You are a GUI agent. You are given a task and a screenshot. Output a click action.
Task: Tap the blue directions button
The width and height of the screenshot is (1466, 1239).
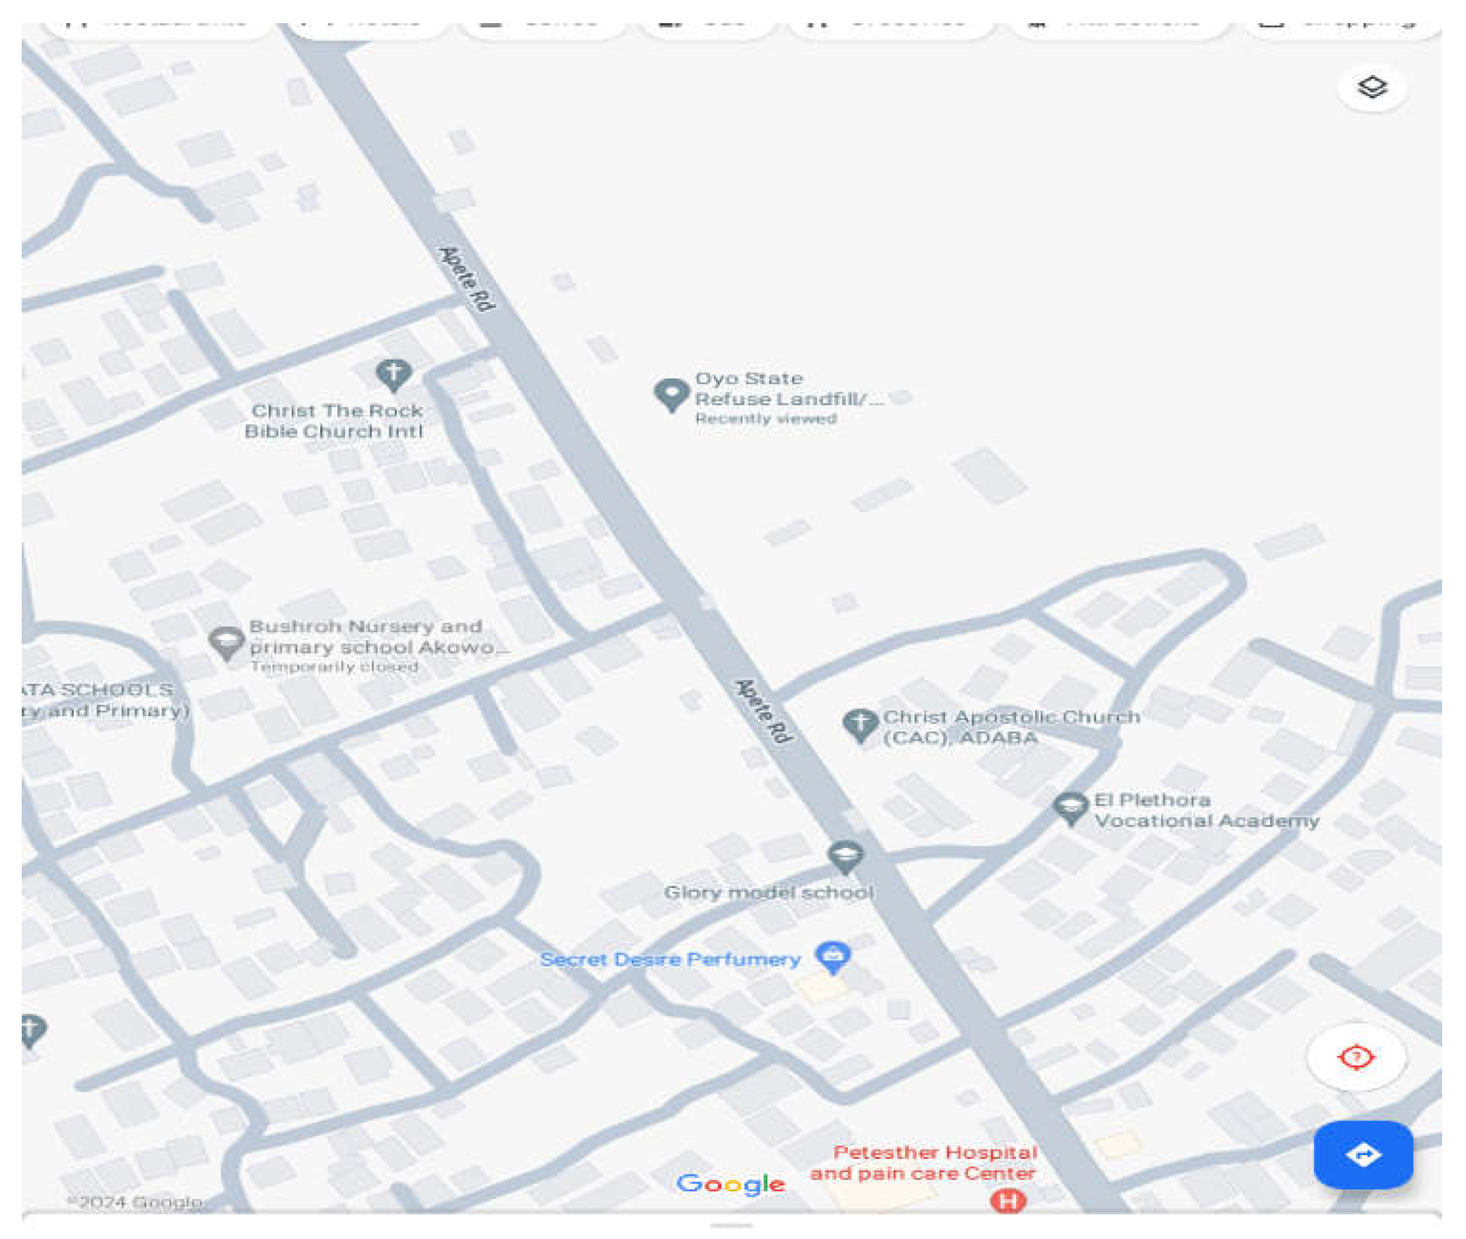[1363, 1155]
